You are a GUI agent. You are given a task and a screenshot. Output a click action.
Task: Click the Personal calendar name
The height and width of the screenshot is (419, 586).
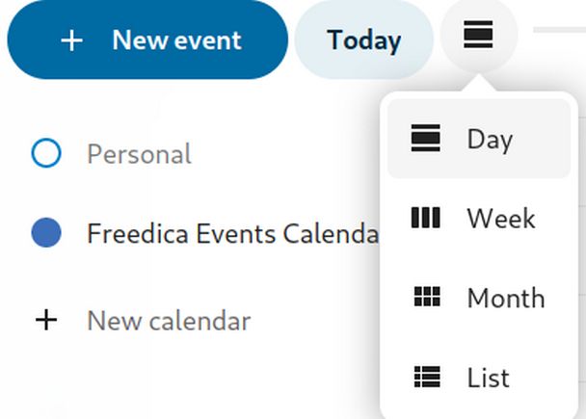pyautogui.click(x=139, y=154)
